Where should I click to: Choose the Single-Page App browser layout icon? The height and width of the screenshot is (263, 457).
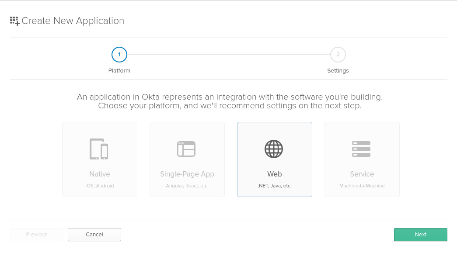point(186,149)
